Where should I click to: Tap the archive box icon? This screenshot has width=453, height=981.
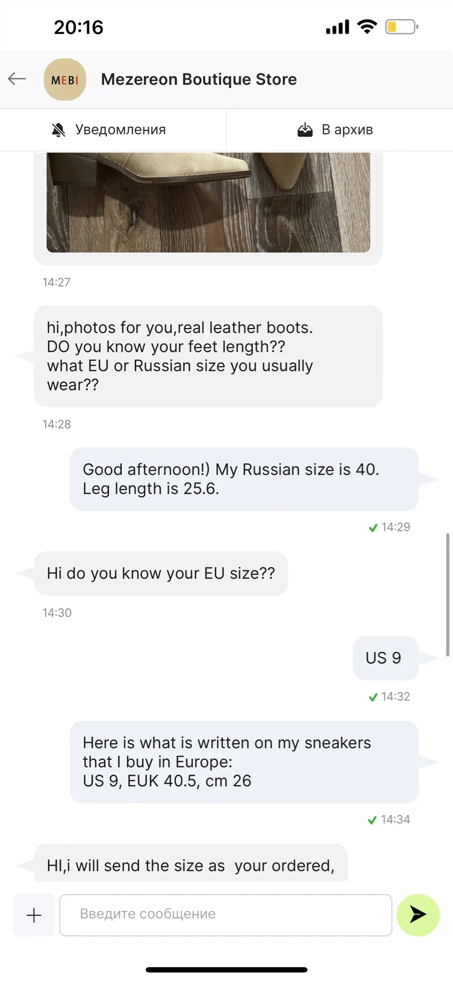[305, 130]
